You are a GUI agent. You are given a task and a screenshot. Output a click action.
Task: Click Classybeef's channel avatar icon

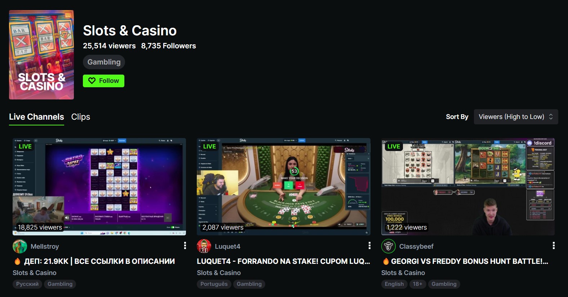pyautogui.click(x=389, y=246)
